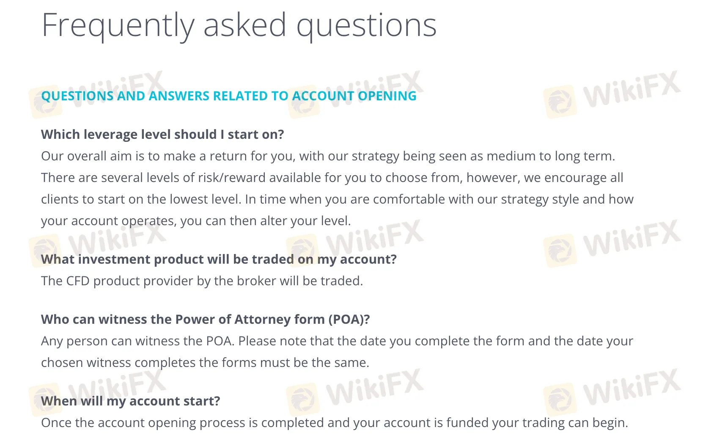Click the answer about the CFD product
Image resolution: width=725 pixels, height=441 pixels.
(x=202, y=281)
